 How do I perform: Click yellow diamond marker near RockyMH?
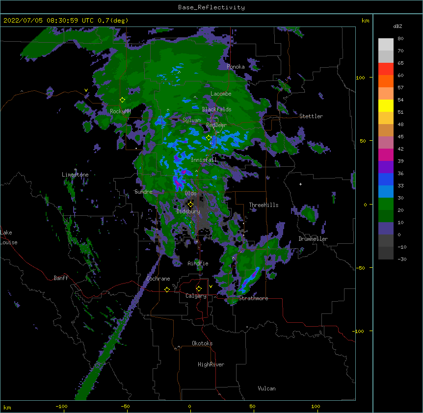click(x=123, y=100)
